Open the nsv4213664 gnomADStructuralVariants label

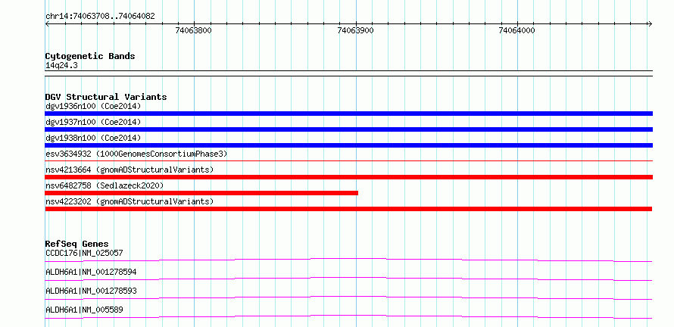click(x=129, y=170)
